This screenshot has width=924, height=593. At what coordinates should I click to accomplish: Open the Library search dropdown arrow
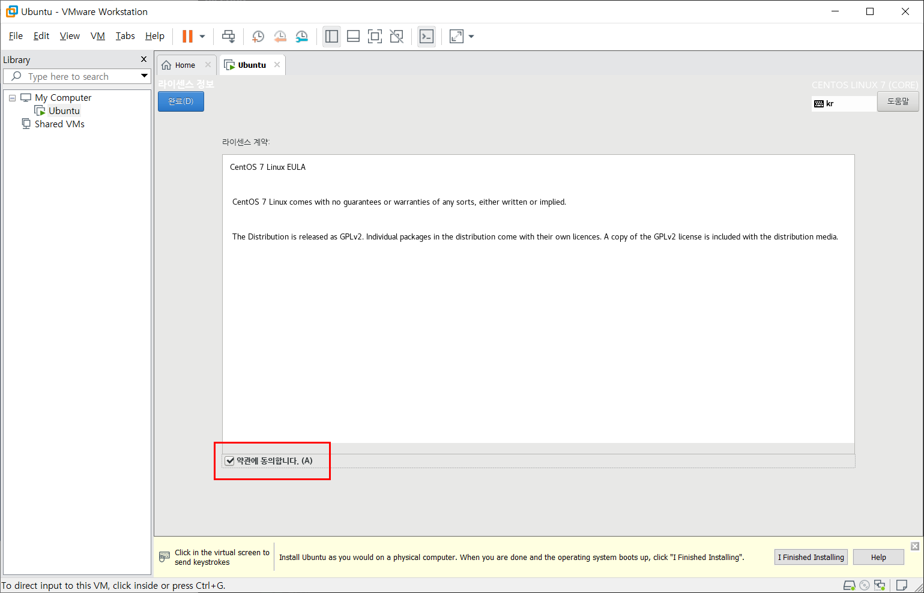tap(144, 76)
